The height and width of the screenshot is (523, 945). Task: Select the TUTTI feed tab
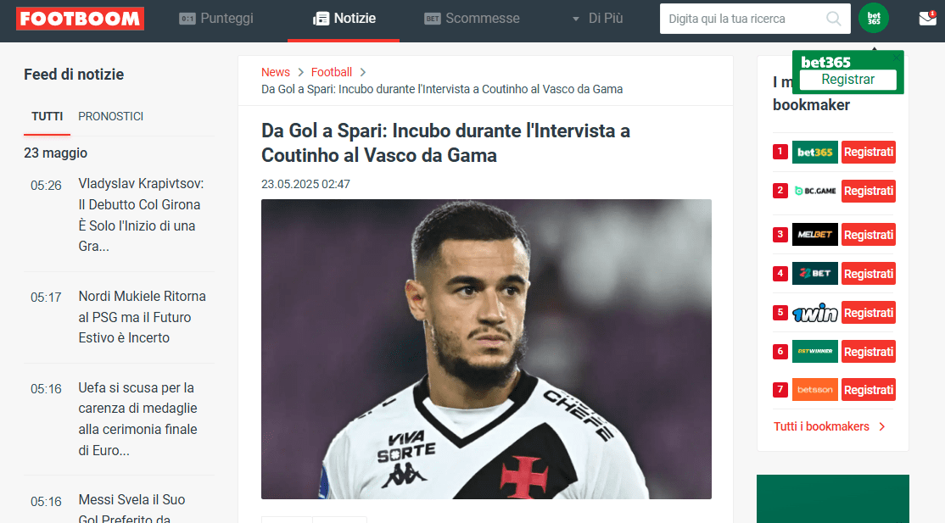(x=47, y=116)
